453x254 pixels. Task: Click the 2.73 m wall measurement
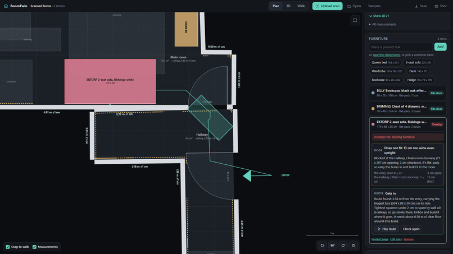[125, 114]
